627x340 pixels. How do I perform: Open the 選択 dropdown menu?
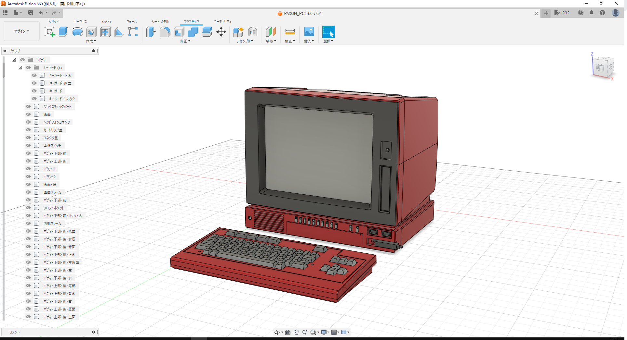(x=328, y=41)
